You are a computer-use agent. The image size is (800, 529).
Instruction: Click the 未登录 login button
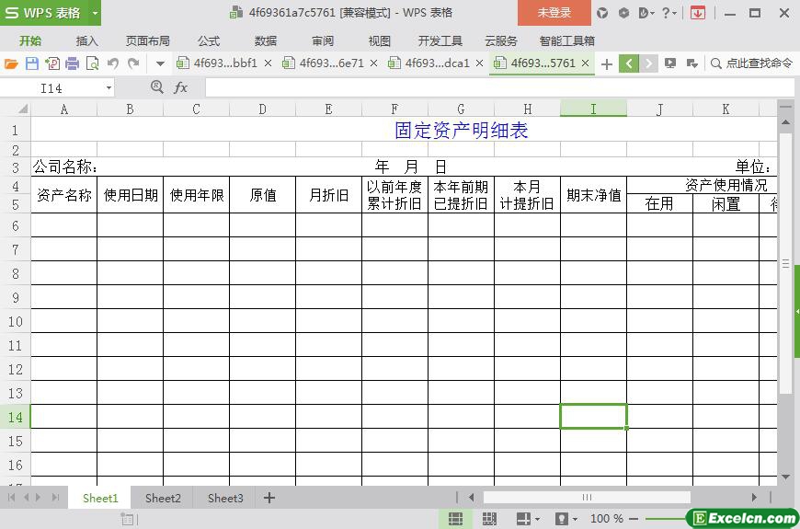coord(554,13)
